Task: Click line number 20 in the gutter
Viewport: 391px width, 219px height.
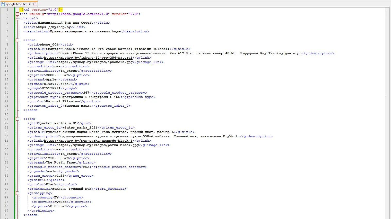Action: click(6, 93)
